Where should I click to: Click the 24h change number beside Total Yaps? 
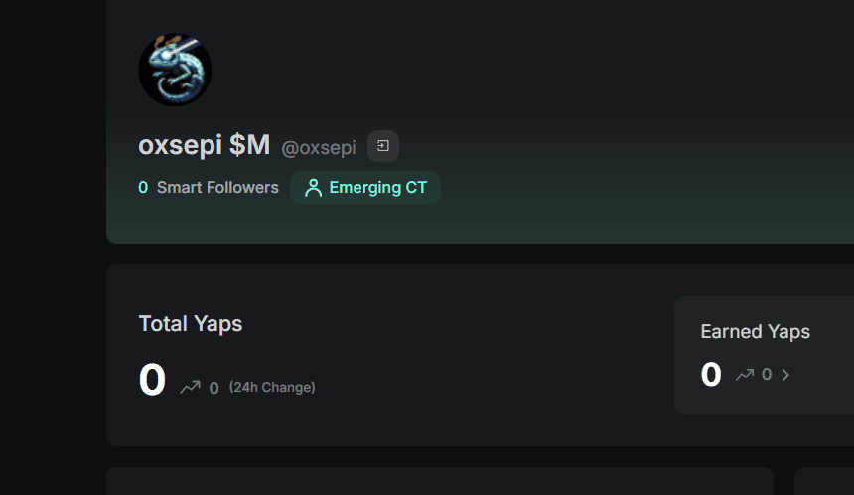pos(213,388)
